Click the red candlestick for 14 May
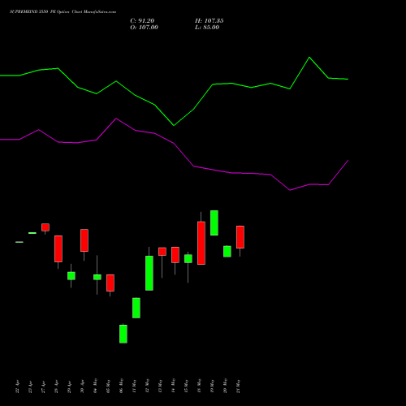 point(175,255)
